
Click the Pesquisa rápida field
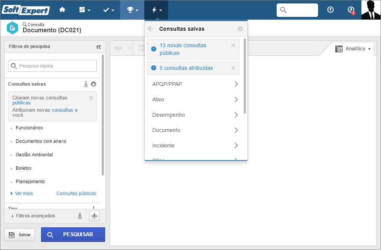click(x=52, y=66)
